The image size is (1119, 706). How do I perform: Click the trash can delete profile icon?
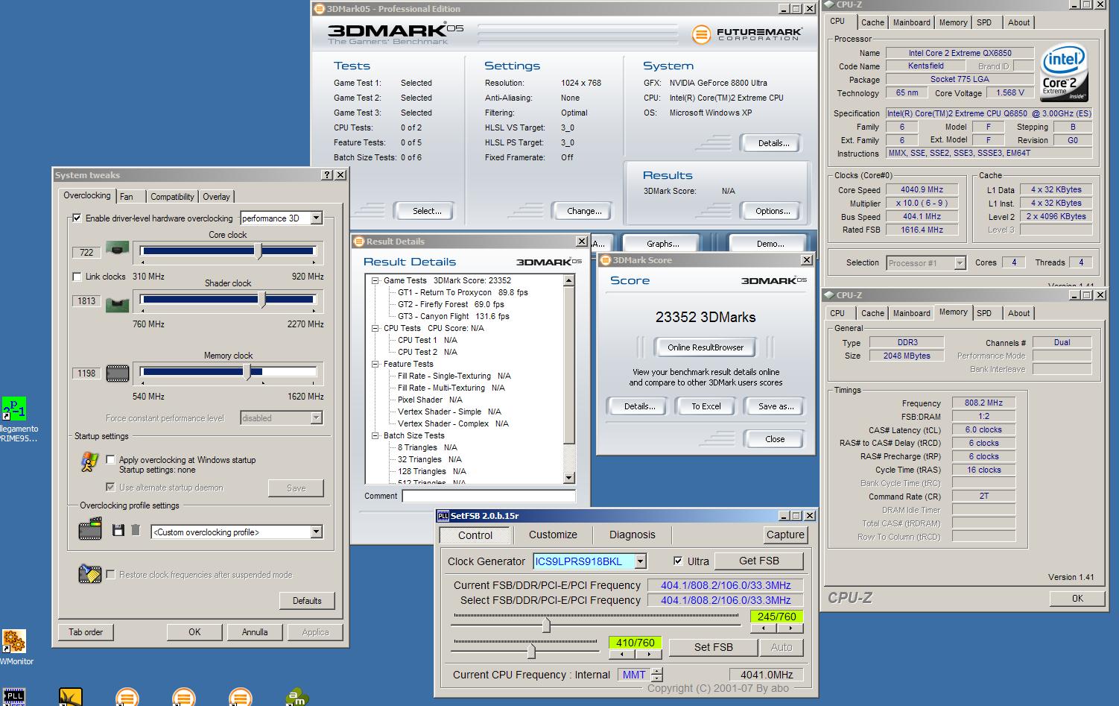[x=136, y=530]
